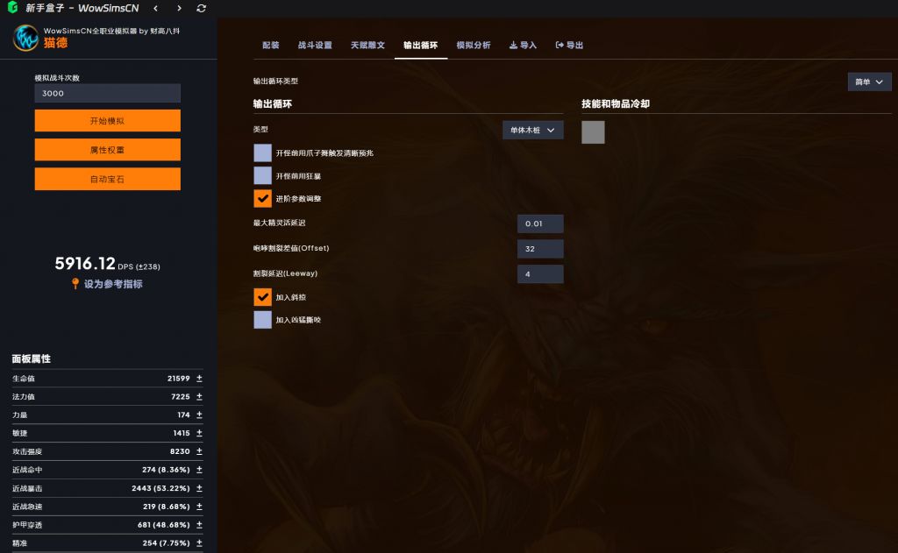Click the cat druid class icon
Image resolution: width=898 pixels, height=553 pixels.
point(25,39)
